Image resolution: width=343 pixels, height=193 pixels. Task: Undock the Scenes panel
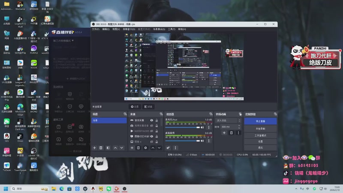(x=125, y=114)
